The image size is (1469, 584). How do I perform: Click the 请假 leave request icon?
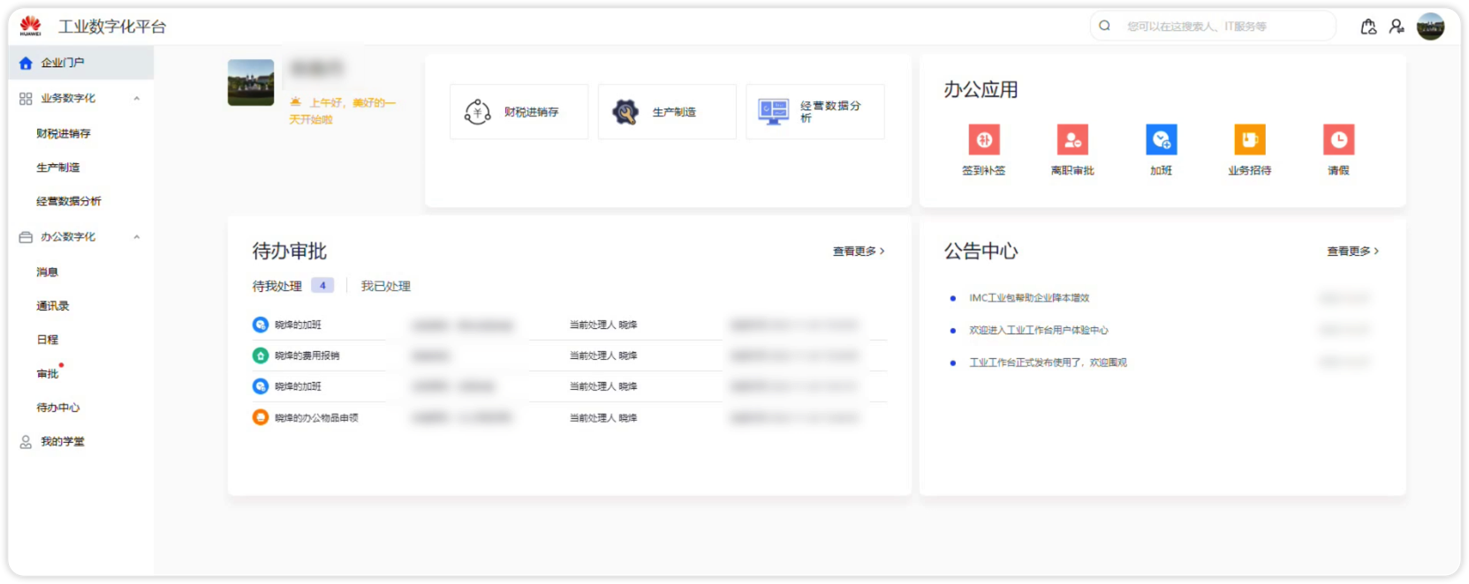click(1338, 140)
